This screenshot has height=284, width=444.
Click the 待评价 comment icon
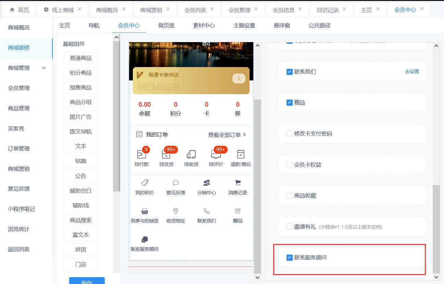pos(216,154)
